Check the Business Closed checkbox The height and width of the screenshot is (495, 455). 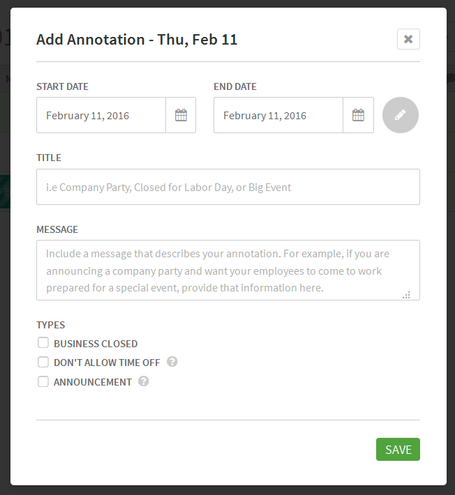tap(43, 342)
